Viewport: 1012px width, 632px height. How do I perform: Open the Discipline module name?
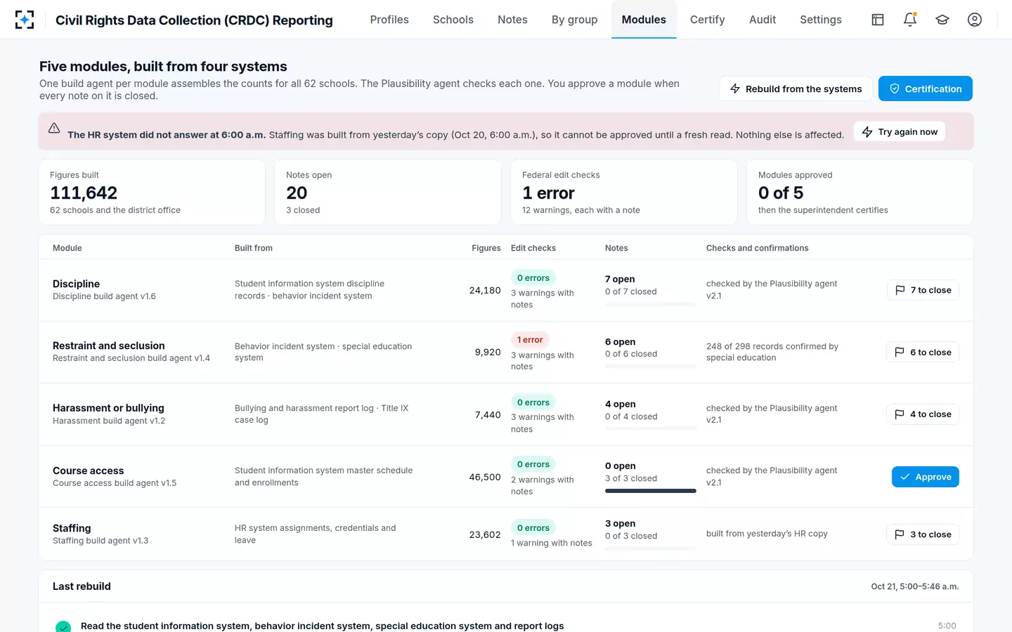point(76,284)
